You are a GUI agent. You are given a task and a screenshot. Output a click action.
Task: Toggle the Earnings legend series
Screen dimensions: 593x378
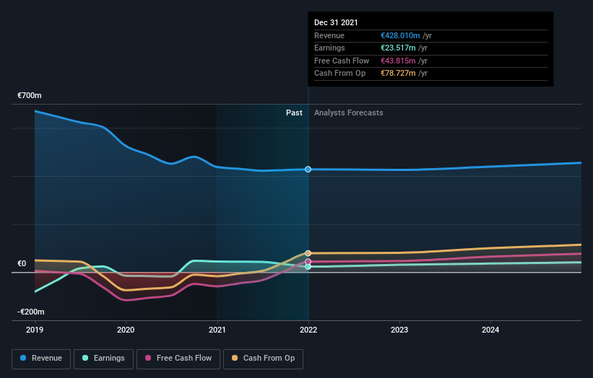click(x=103, y=359)
